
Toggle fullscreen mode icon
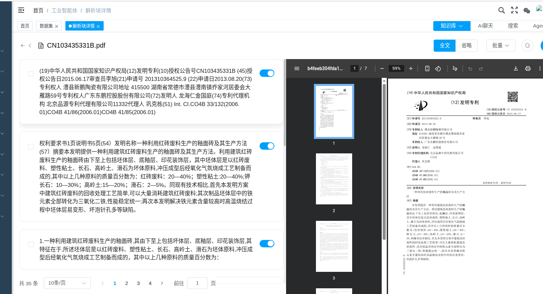tap(514, 10)
